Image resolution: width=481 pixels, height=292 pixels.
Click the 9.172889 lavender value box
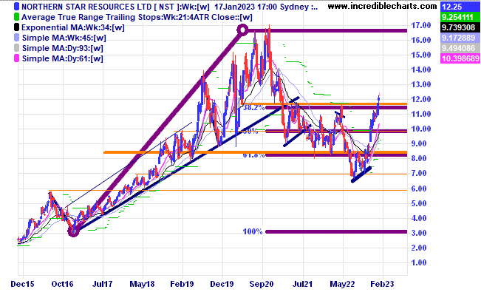460,38
